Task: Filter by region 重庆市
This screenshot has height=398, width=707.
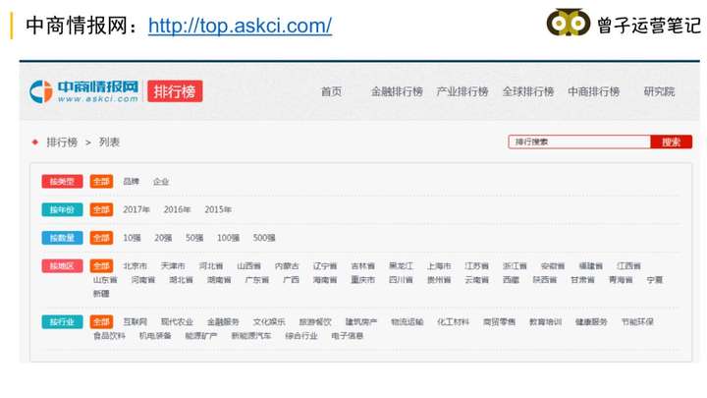Action: pos(363,280)
